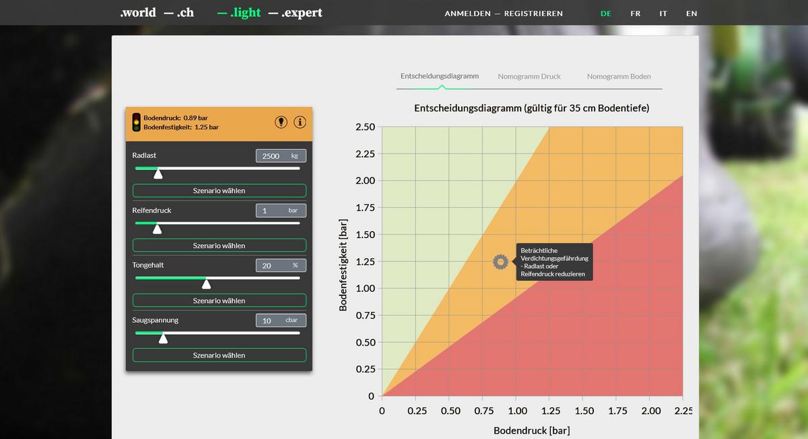Screen dimensions: 808x439
Task: Click the Radlast slider handle
Action: (x=158, y=173)
